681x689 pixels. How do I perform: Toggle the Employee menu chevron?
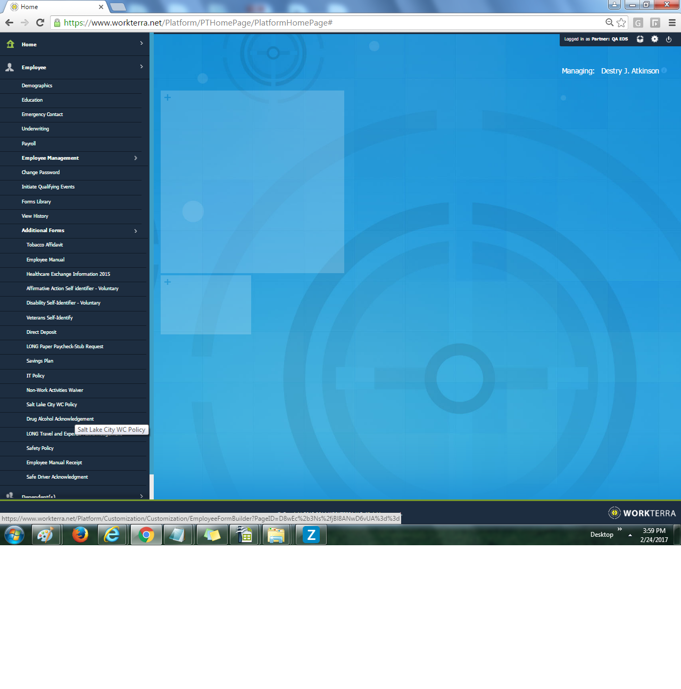coord(142,67)
